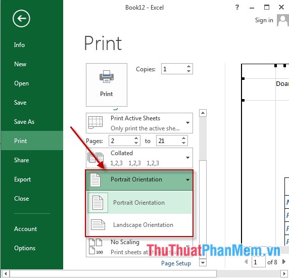Select Landscape Orientation from the list
289x278 pixels.
pos(140,225)
